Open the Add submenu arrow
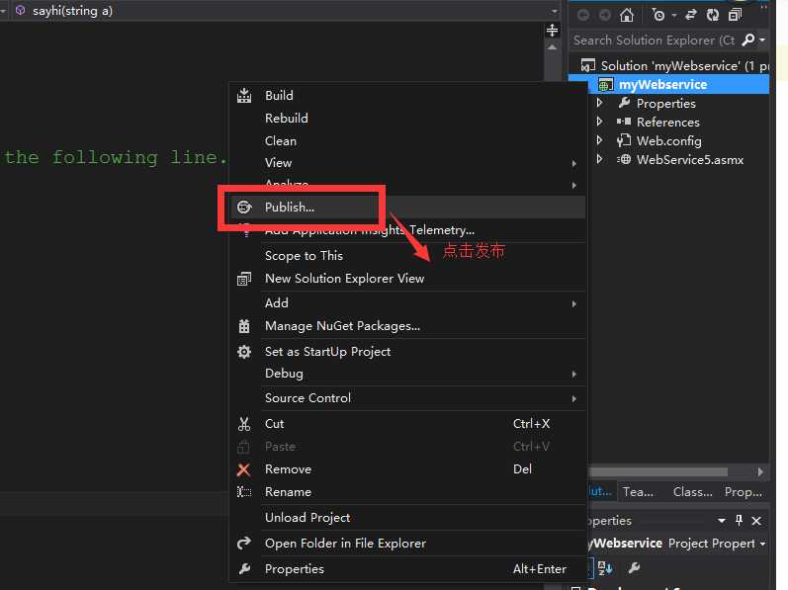 click(x=573, y=303)
